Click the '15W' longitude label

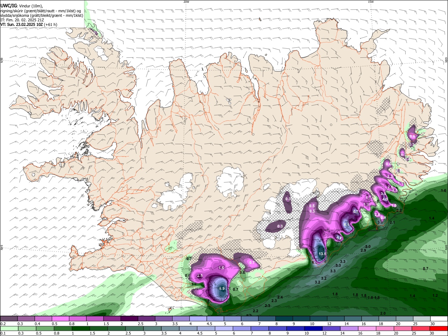(370, 2)
